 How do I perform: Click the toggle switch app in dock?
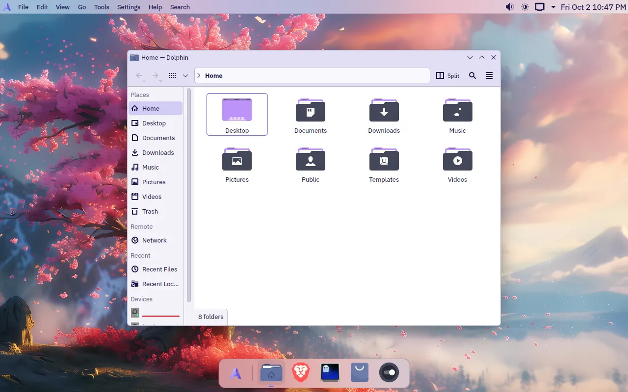tap(389, 372)
